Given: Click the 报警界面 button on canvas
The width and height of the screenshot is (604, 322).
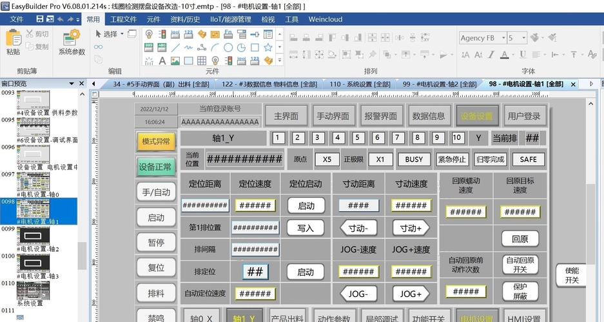Looking at the screenshot, I should (x=380, y=116).
